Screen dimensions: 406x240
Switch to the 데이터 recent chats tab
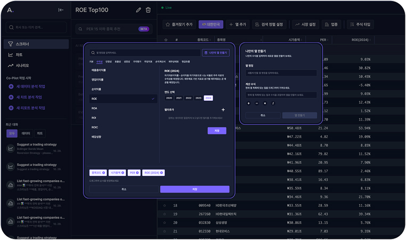[x=26, y=133]
